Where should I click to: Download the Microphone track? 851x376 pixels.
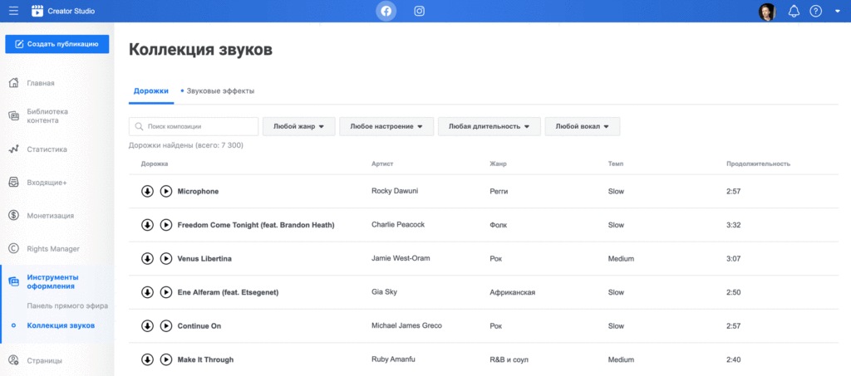tap(147, 191)
